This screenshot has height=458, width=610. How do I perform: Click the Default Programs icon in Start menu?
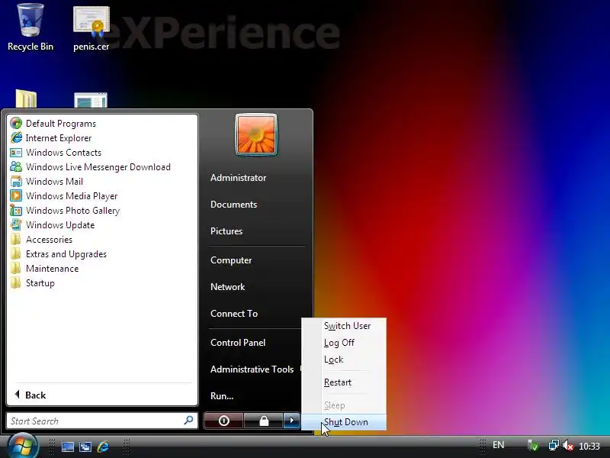(x=16, y=124)
